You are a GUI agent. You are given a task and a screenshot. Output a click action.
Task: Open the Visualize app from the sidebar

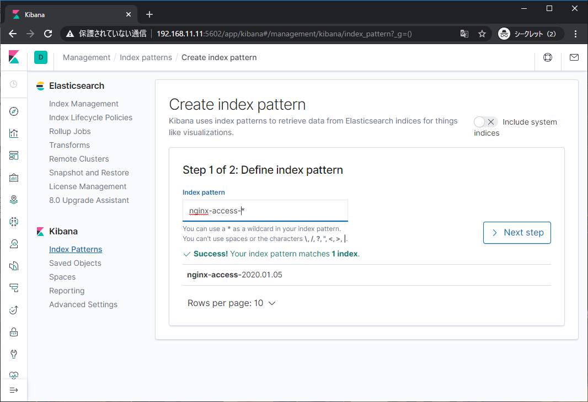pos(14,133)
